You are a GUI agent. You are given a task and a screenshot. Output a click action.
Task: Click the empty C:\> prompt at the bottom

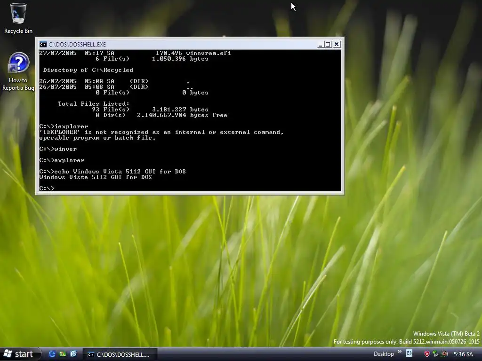47,188
